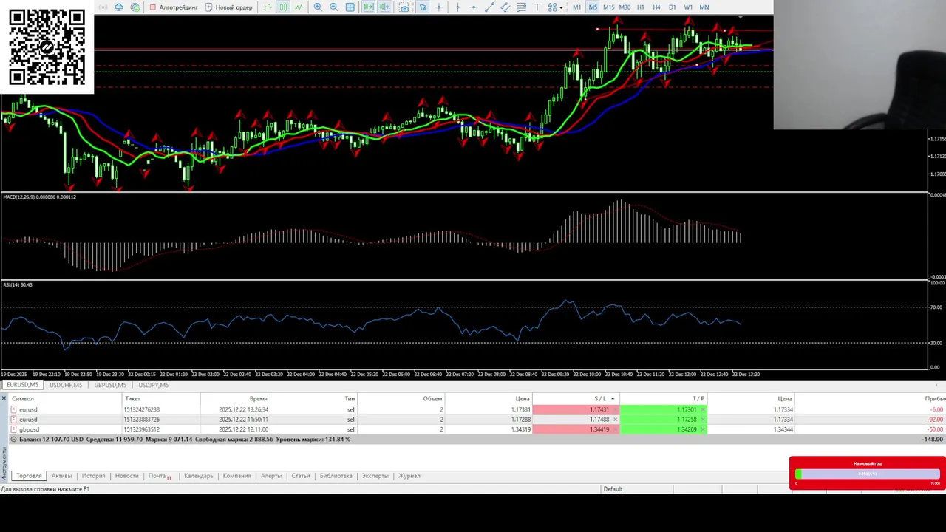
Task: Close the terminal panel with X
Action: point(4,398)
